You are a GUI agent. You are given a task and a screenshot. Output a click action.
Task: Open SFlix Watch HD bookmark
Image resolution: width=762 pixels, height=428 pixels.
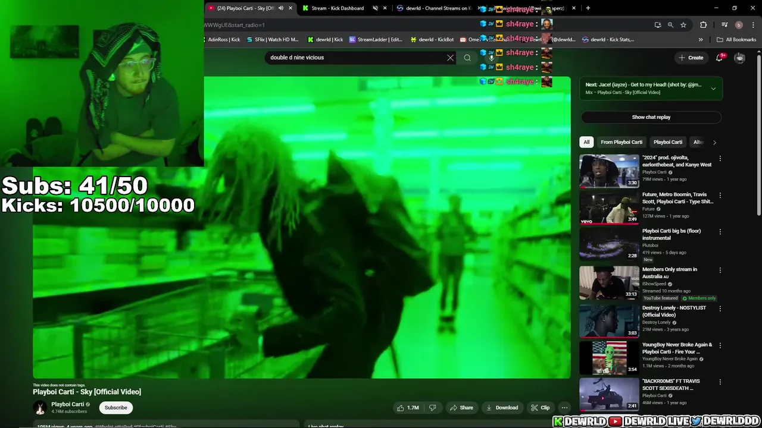[273, 40]
